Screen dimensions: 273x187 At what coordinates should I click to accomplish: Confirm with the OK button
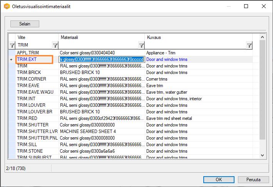coord(219,179)
